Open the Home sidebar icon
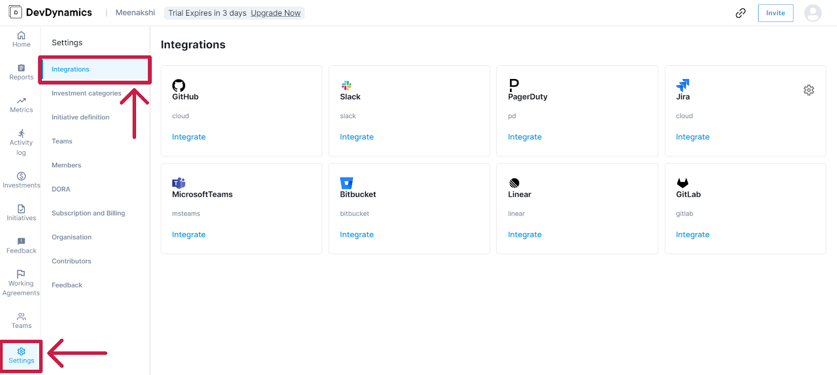 click(21, 36)
